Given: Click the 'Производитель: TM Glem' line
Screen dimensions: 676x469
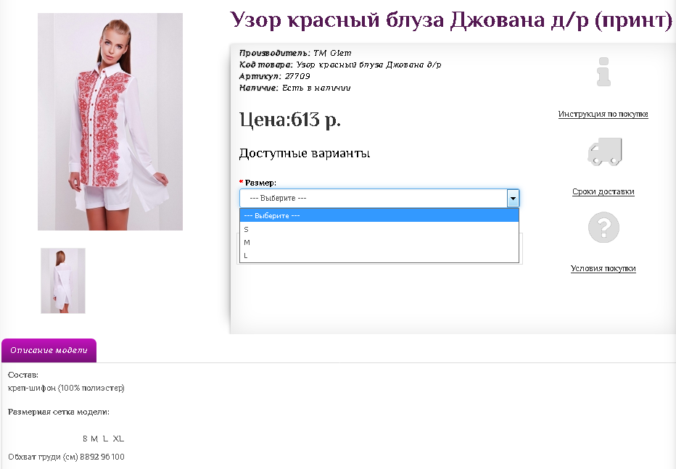Looking at the screenshot, I should click(x=295, y=53).
